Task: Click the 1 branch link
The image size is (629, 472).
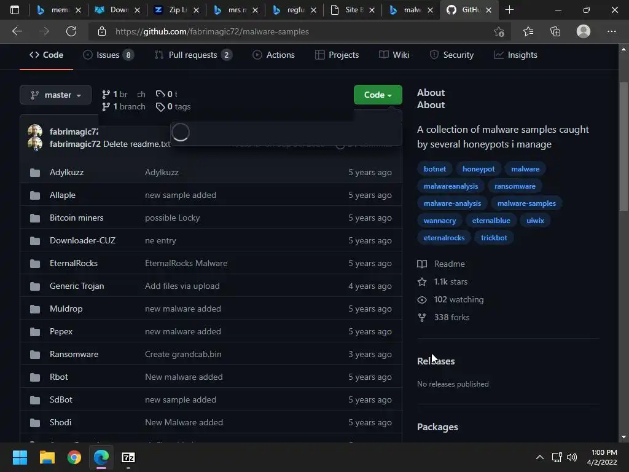Action: (x=123, y=107)
